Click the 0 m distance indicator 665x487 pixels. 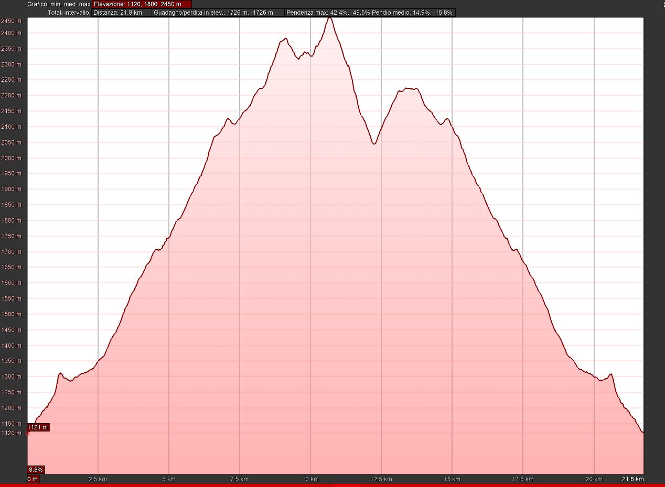[33, 479]
